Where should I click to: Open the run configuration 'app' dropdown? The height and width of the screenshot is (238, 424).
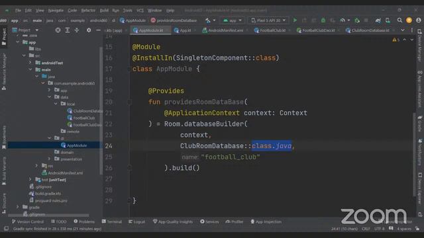pyautogui.click(x=233, y=20)
